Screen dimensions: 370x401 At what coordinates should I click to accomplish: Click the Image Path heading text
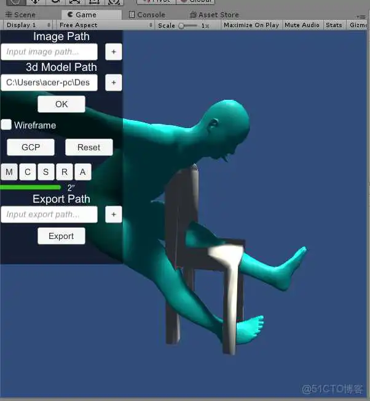pyautogui.click(x=61, y=36)
